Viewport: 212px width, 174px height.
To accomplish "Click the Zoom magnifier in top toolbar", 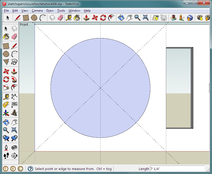I will coord(137,18).
